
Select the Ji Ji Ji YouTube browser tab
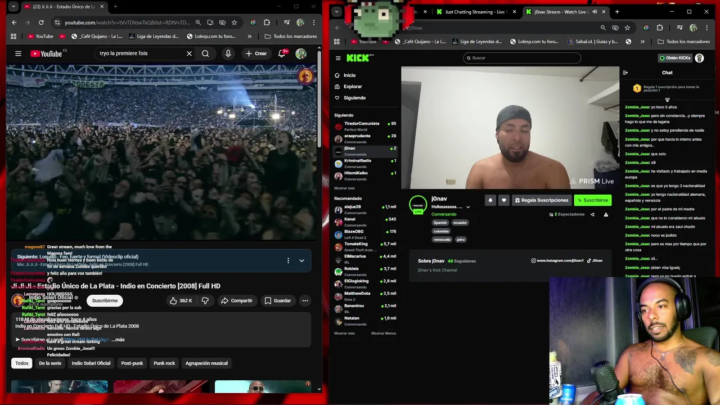click(x=64, y=7)
